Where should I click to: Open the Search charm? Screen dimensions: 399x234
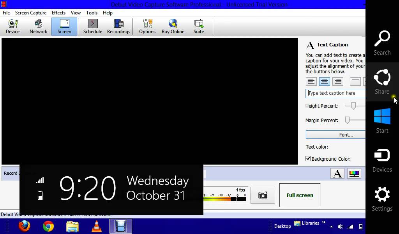(x=382, y=43)
